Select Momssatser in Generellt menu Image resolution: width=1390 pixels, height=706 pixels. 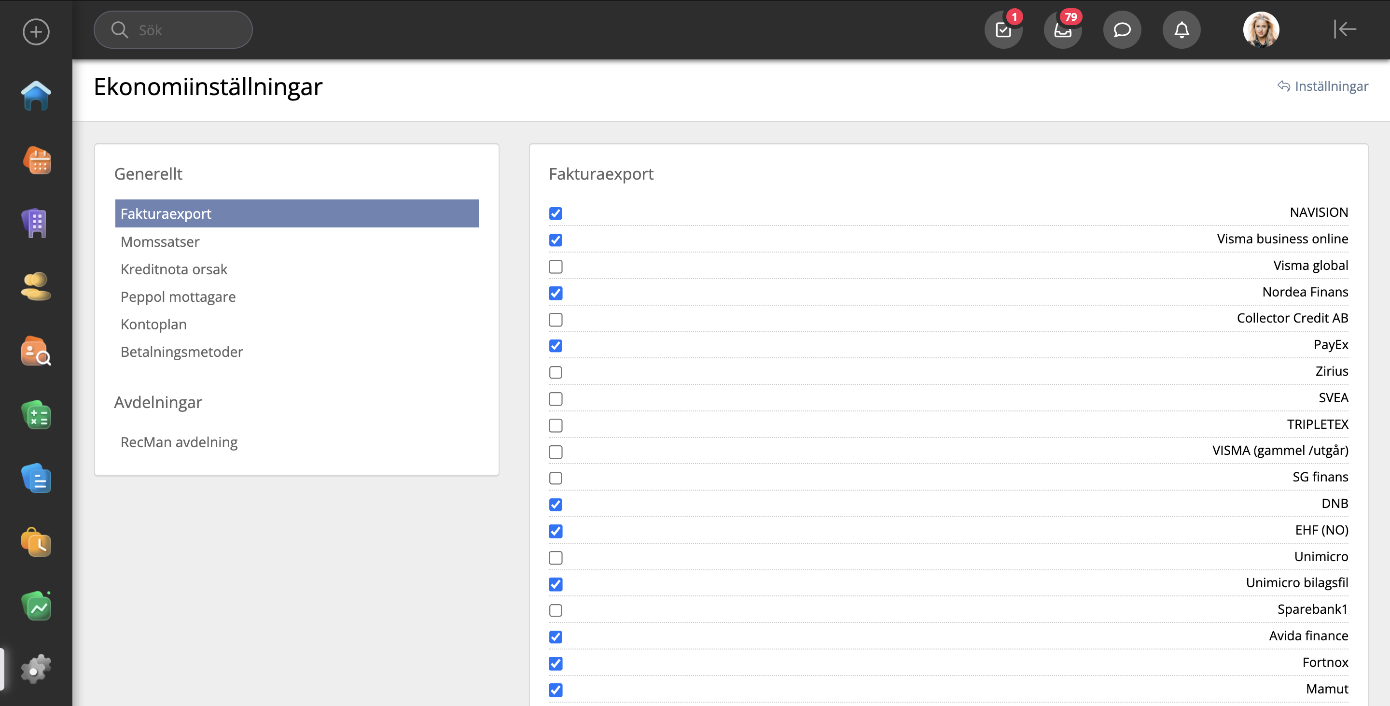pyautogui.click(x=160, y=242)
